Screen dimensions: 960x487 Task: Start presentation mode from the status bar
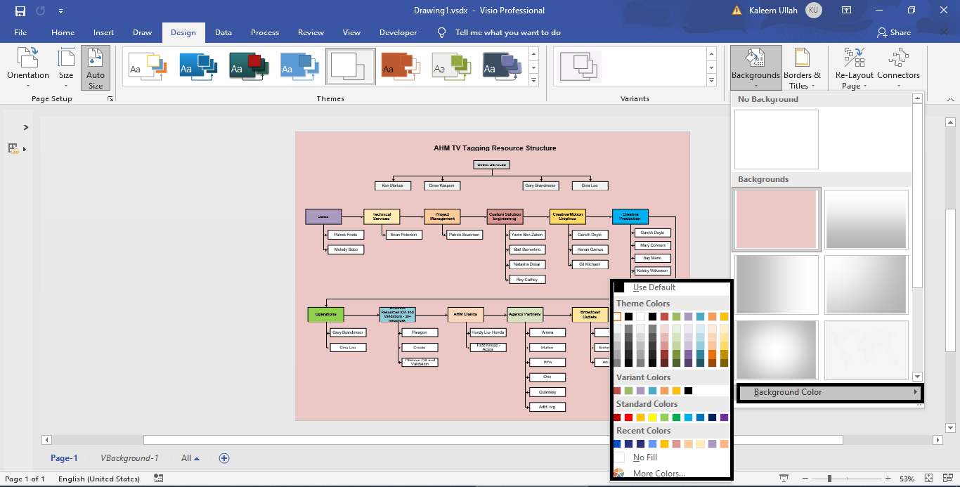[785, 476]
